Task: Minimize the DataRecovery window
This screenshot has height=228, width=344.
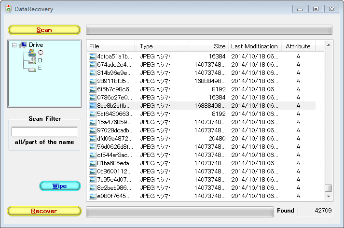Action: click(x=300, y=9)
